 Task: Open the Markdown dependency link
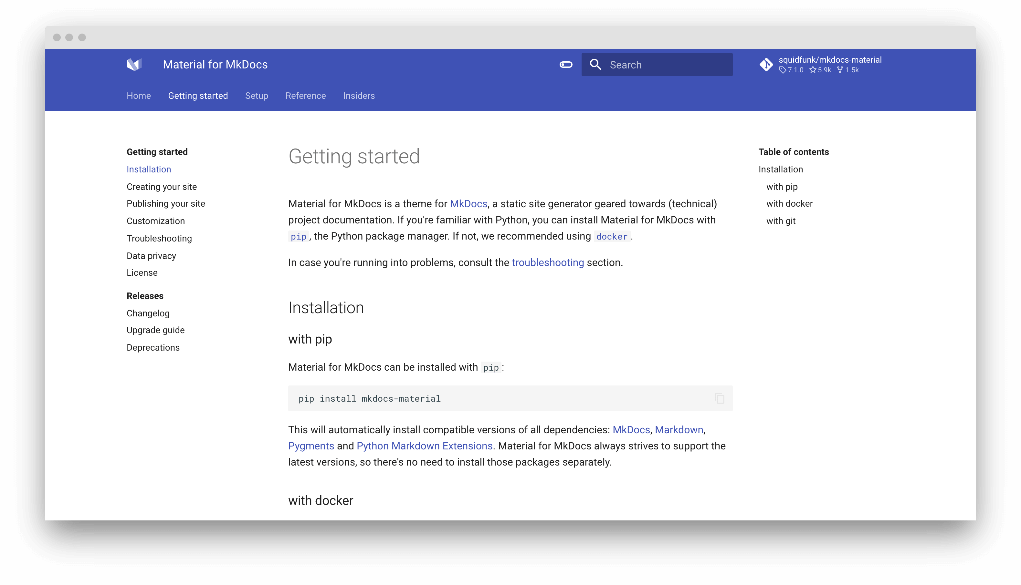[x=679, y=429]
